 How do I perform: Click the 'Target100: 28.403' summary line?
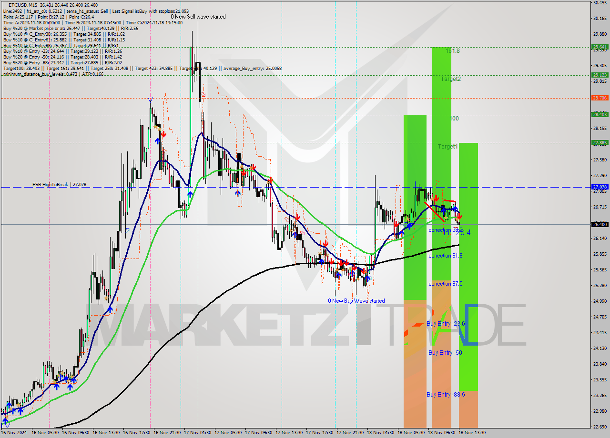pyautogui.click(x=142, y=68)
